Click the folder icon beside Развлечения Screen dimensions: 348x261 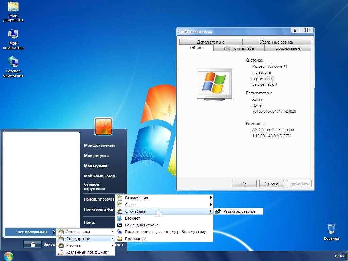(x=120, y=198)
